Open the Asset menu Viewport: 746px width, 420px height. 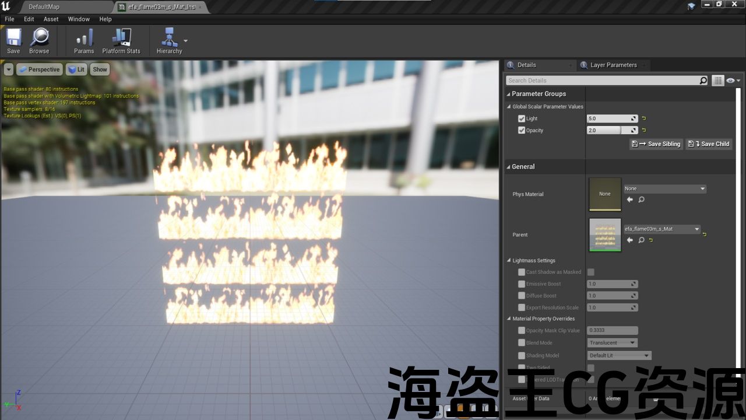click(x=51, y=19)
